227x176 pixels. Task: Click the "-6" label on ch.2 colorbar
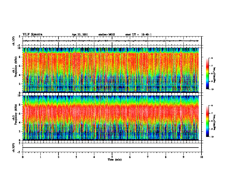(x=212, y=106)
